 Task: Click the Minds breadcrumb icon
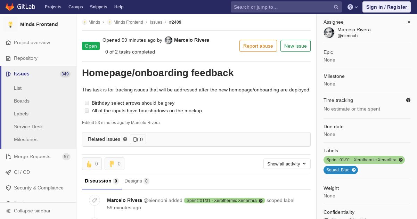pos(84,22)
